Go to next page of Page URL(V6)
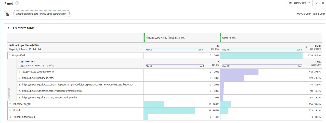The image size is (326, 123). pos(32,65)
